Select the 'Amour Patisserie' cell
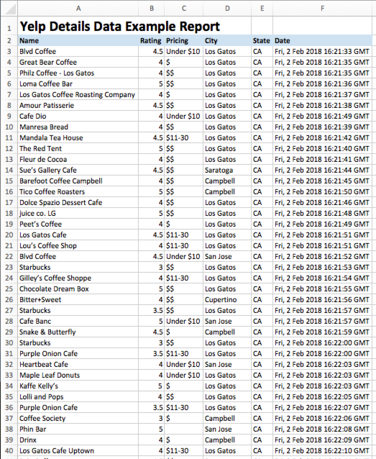The width and height of the screenshot is (376, 459). pos(78,105)
